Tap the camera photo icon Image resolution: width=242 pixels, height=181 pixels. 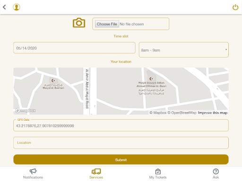coord(79,23)
